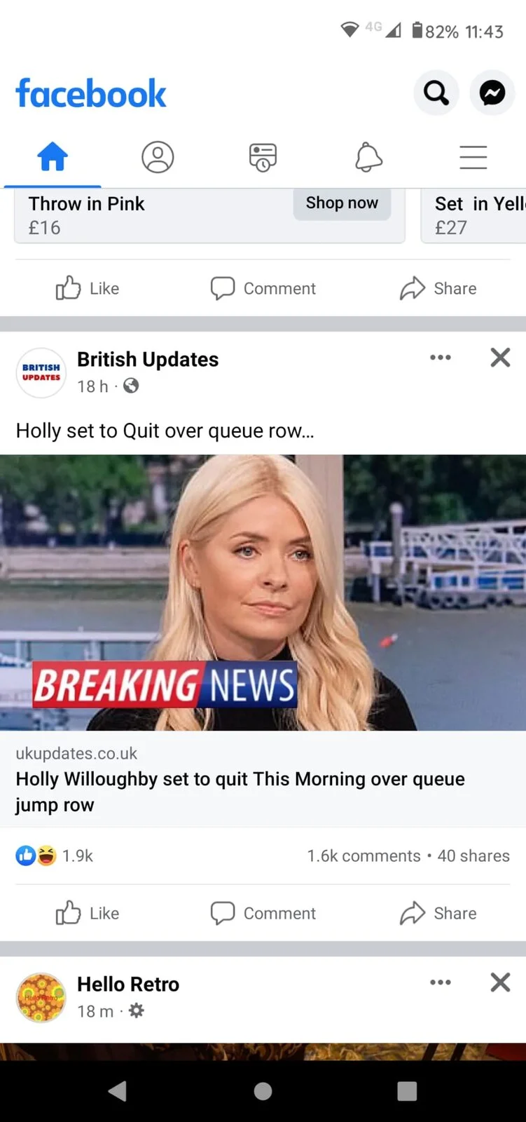
Task: Open the Breaking News article image
Action: click(x=263, y=593)
